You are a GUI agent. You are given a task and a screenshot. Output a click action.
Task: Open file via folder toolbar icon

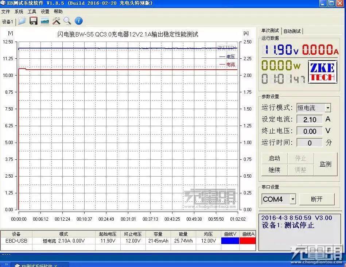[22, 21]
